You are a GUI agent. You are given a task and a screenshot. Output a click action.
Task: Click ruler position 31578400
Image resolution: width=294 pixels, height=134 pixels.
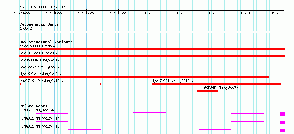[x=22, y=13]
